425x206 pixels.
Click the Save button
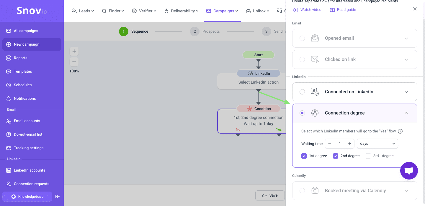click(x=270, y=195)
